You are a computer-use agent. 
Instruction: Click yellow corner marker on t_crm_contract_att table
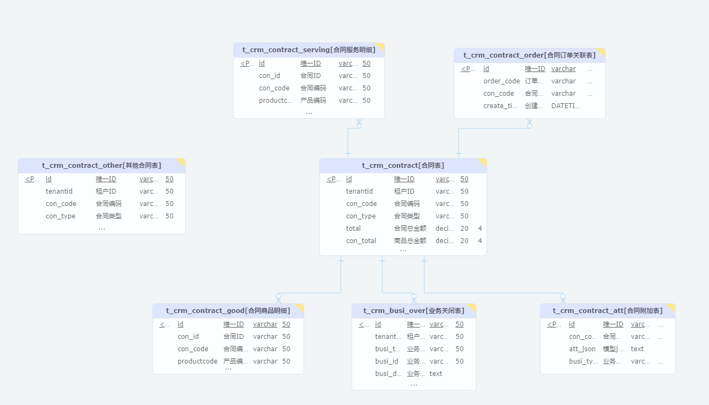click(672, 307)
